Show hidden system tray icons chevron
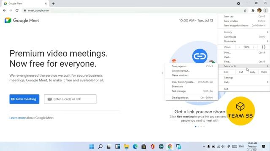 pos(204,146)
